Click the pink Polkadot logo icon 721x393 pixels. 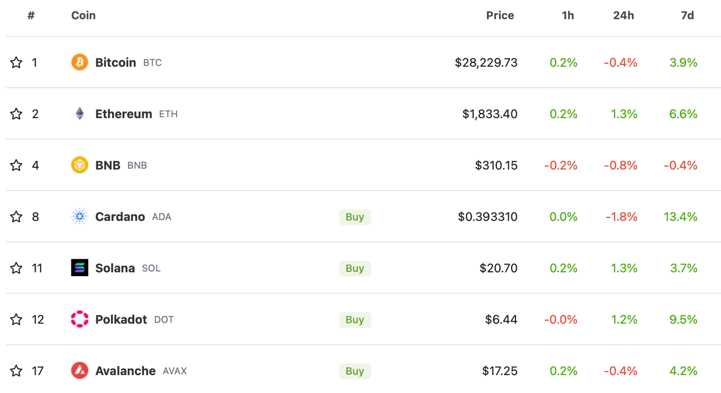[79, 319]
